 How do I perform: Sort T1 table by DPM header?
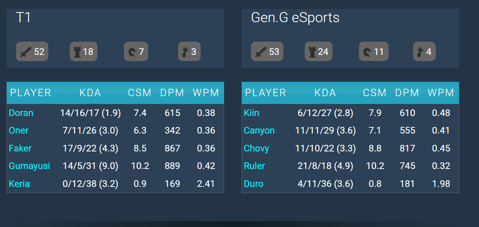pos(172,93)
